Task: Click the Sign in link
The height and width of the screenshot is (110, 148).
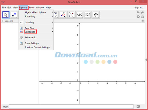Action: [139, 8]
